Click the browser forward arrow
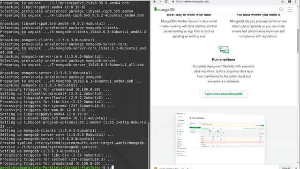The width and height of the screenshot is (300, 169). coord(160,1)
